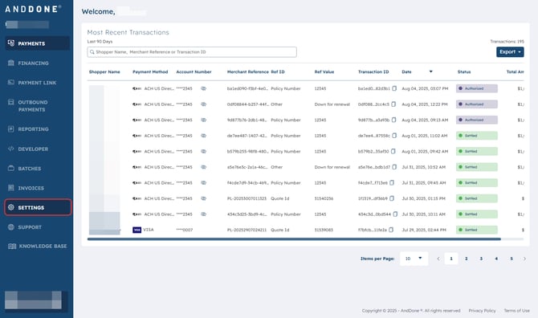The width and height of the screenshot is (538, 318).
Task: Copy transaction ID 434c3d...0bd544
Action: click(395, 214)
